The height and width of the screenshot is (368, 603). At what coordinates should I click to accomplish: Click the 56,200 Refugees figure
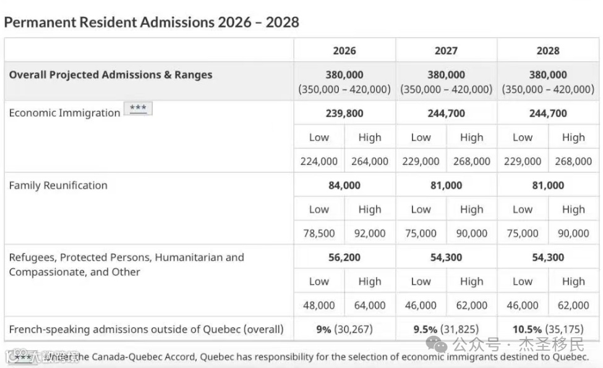pyautogui.click(x=344, y=257)
